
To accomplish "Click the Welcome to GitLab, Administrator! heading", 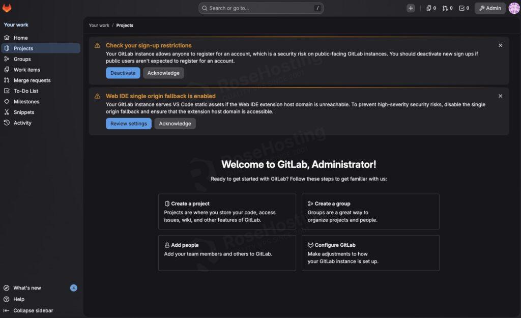I will [x=299, y=164].
